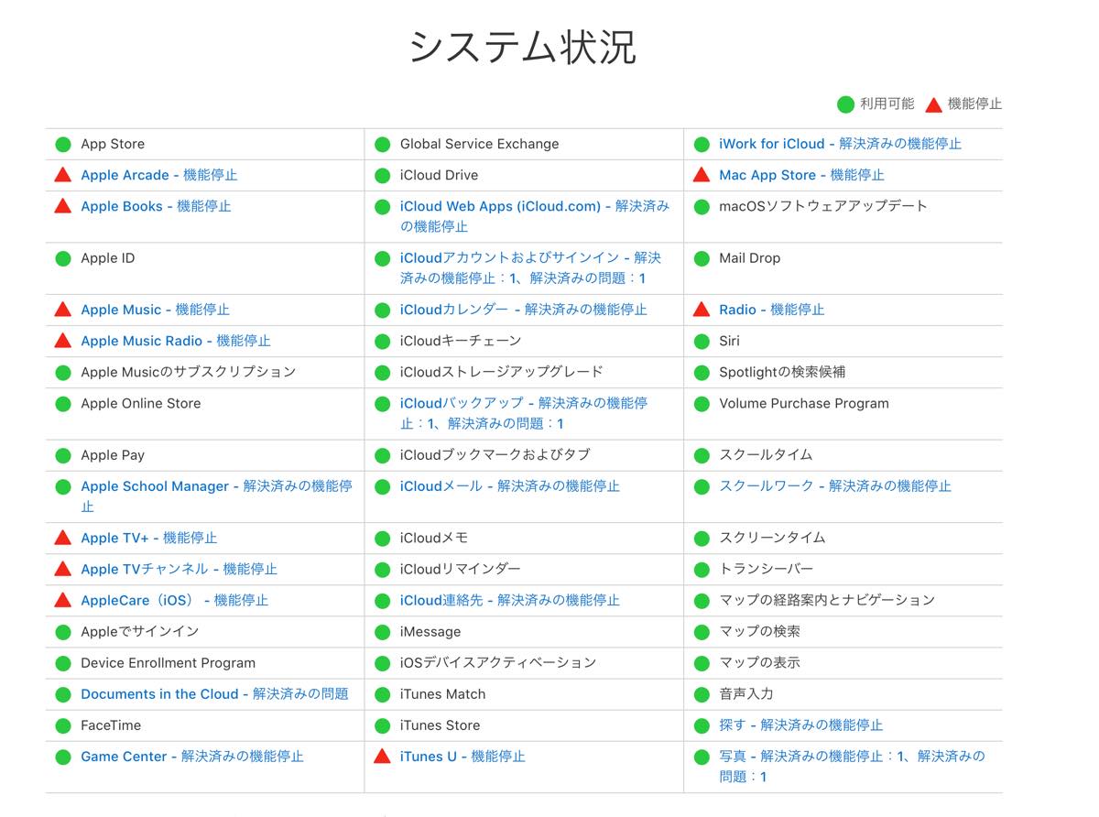The height and width of the screenshot is (817, 1099).
Task: Click the red triangle icon next to Apple Books
Action: click(62, 205)
